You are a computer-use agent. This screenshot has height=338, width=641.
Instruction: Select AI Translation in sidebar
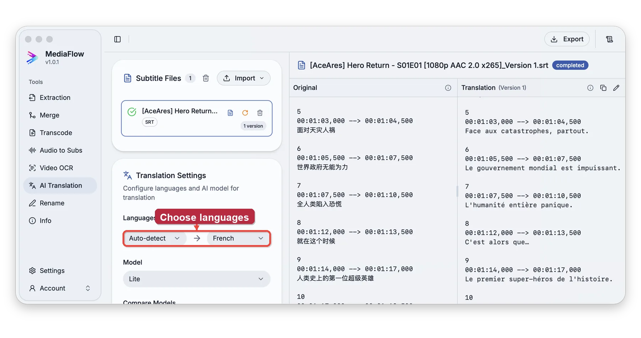coord(60,186)
